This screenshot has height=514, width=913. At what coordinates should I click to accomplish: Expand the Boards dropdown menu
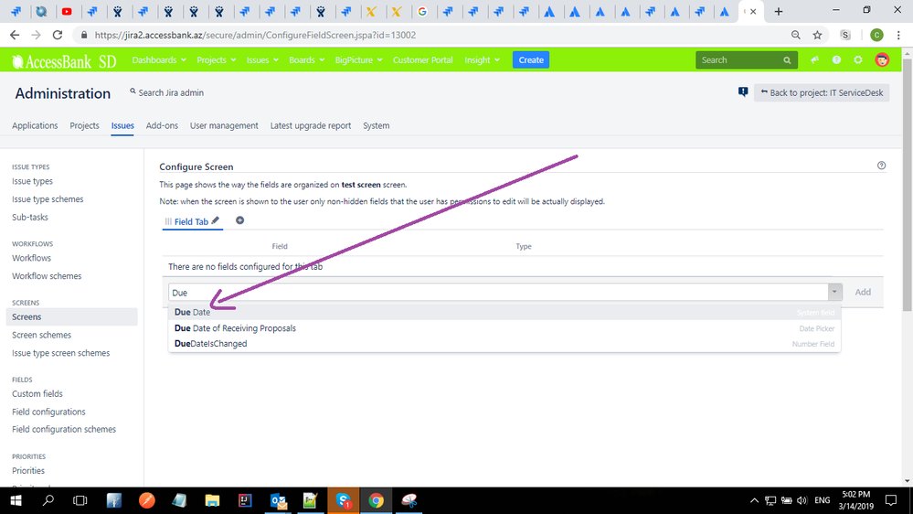point(306,60)
